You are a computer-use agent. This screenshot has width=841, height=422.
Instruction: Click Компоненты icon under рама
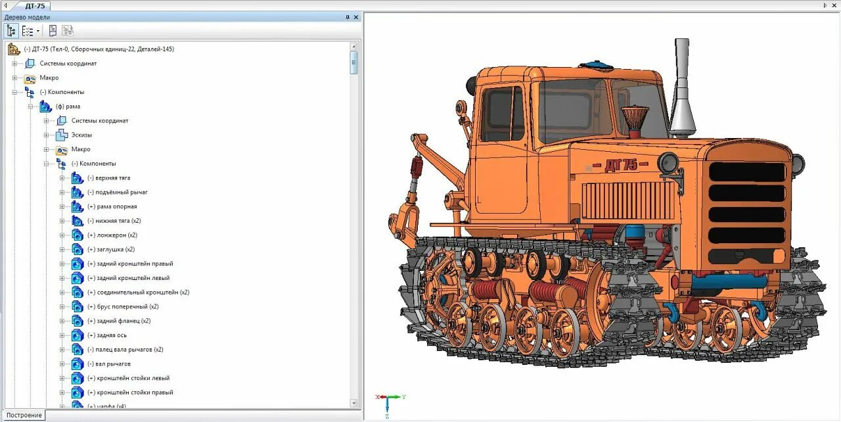pyautogui.click(x=62, y=164)
